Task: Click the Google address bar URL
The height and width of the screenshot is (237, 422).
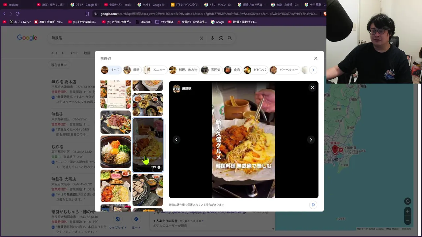Action: click(x=209, y=14)
